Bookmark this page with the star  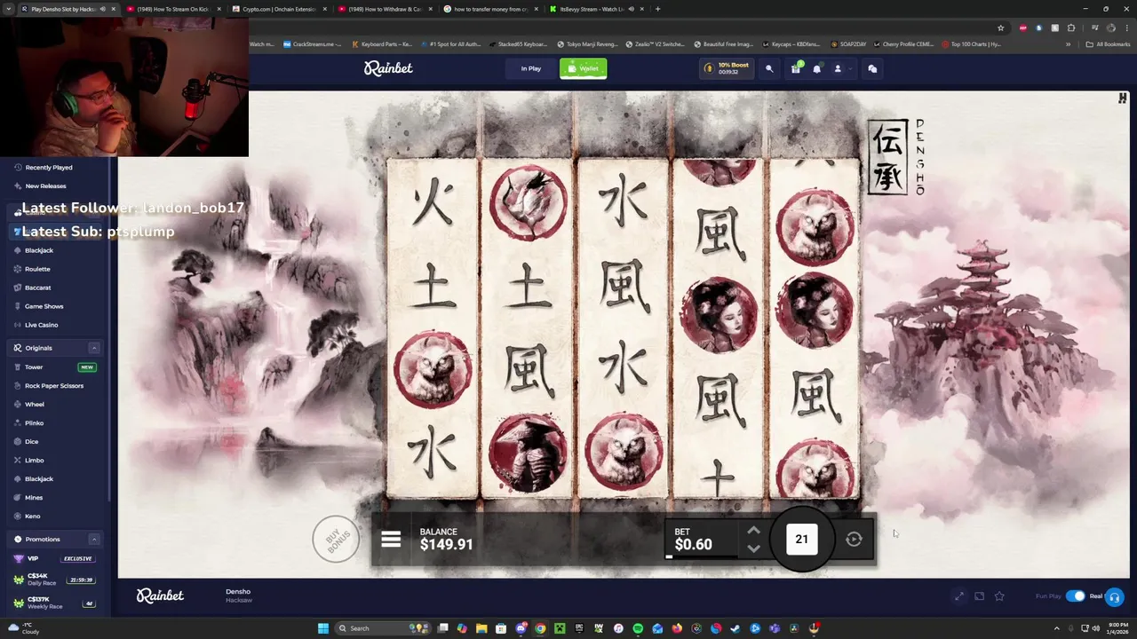1000,28
